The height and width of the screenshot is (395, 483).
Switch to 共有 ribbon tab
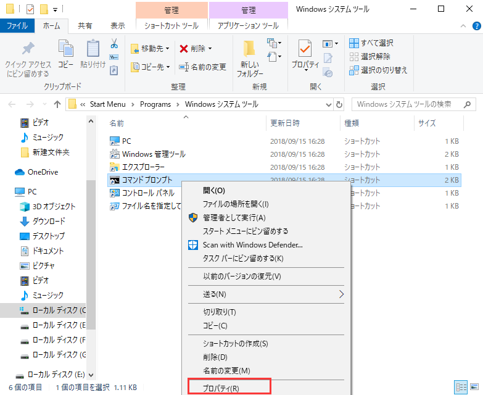click(x=85, y=25)
